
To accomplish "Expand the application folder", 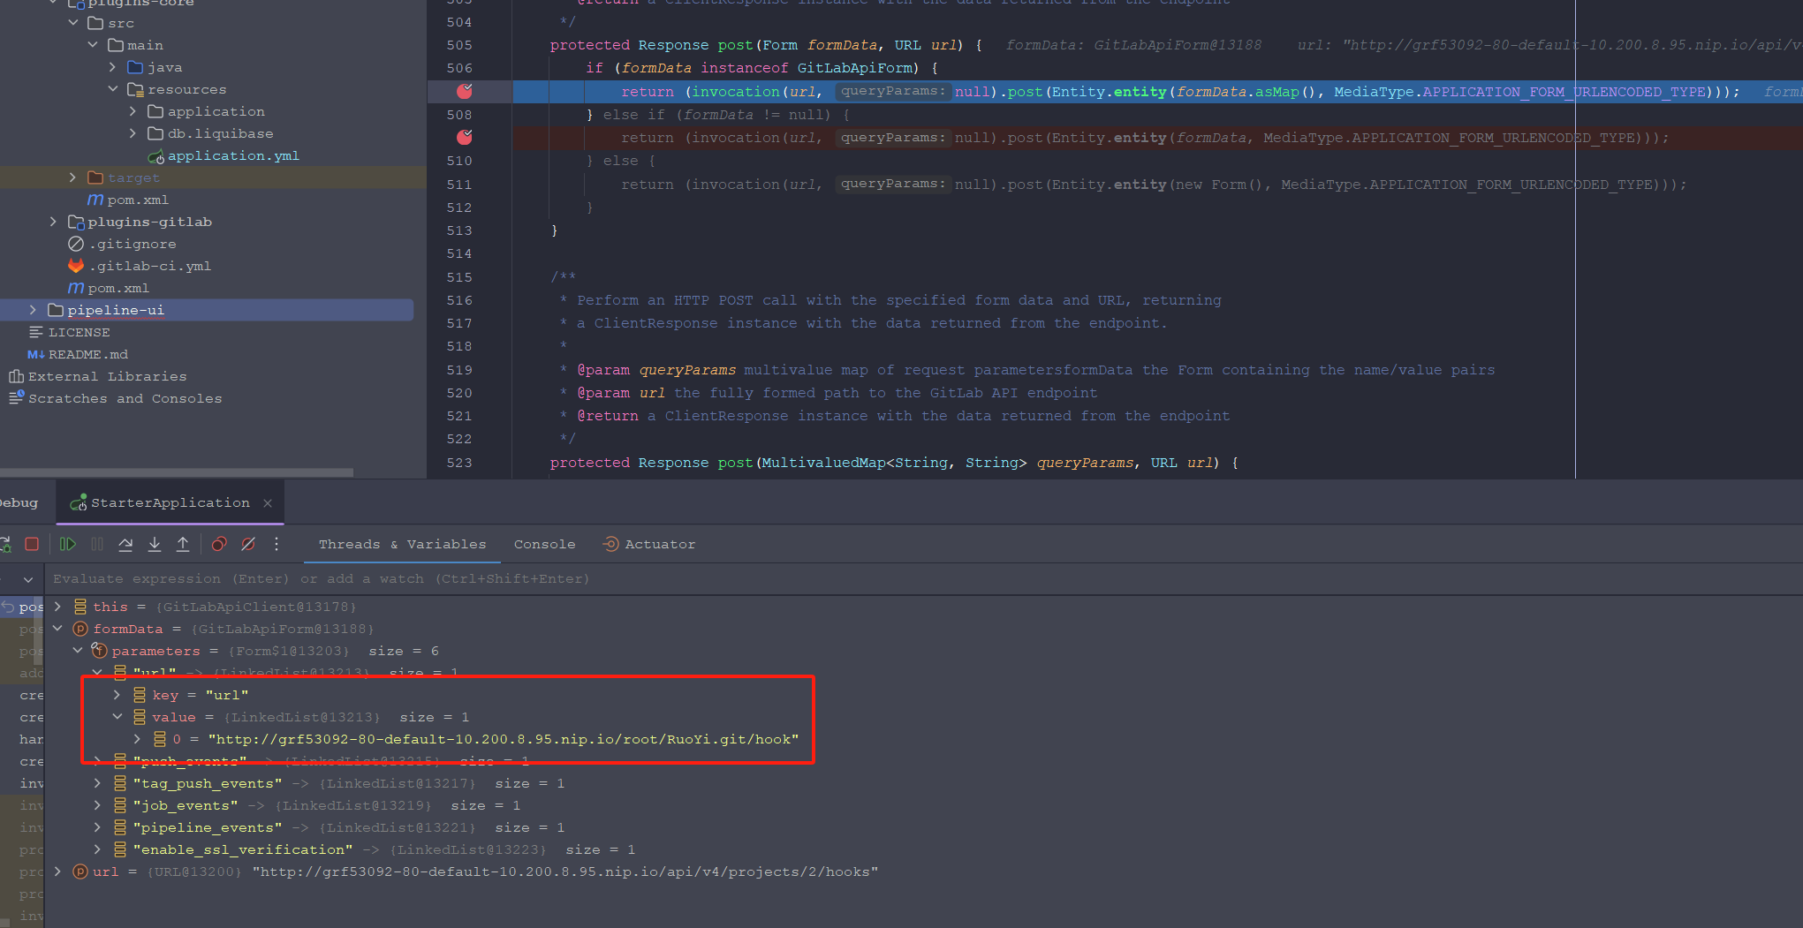I will click(133, 111).
